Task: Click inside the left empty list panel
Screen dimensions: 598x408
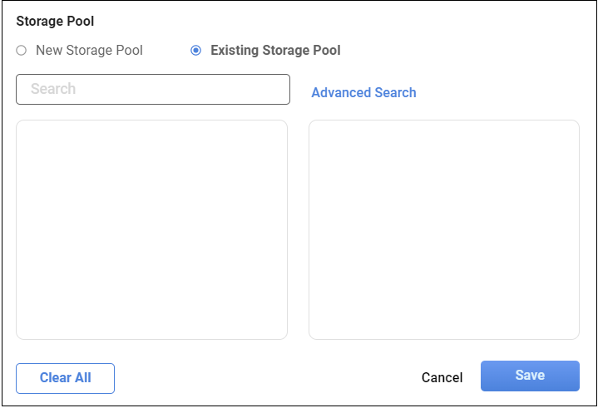Action: (151, 229)
